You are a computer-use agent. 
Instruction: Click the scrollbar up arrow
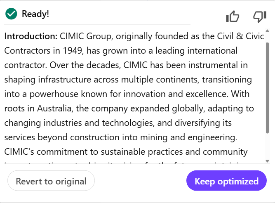pyautogui.click(x=267, y=31)
